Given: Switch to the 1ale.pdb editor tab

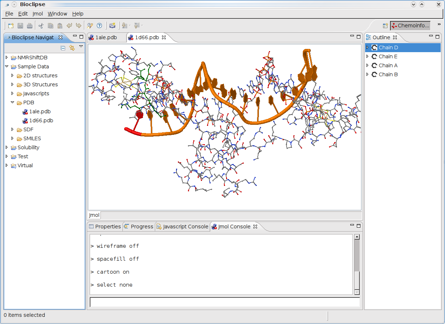Looking at the screenshot, I should (x=106, y=37).
